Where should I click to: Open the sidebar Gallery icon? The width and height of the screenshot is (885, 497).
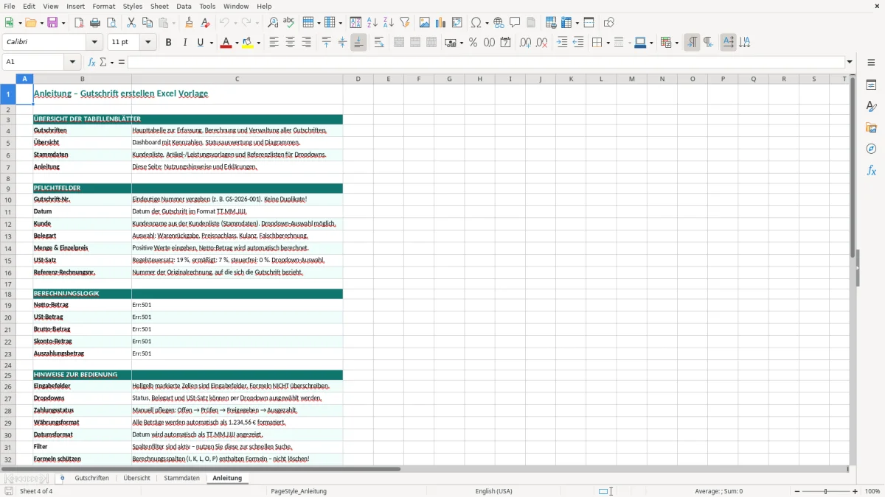(x=871, y=128)
